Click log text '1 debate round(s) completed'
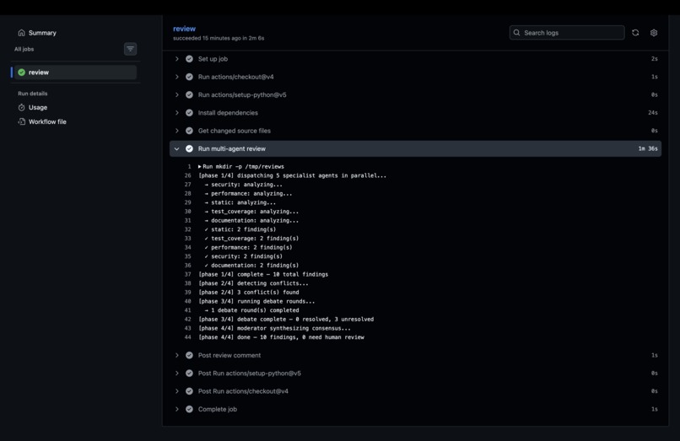Viewport: 680px width, 441px height. point(255,310)
